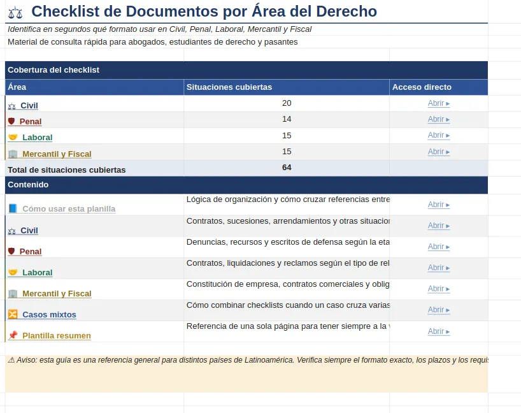Select the 'Denuncias, recursos y escritos' description cell

287,247
